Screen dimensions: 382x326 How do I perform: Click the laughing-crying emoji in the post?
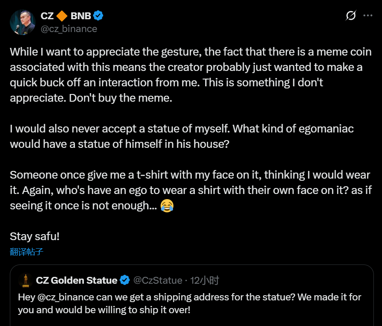click(167, 206)
